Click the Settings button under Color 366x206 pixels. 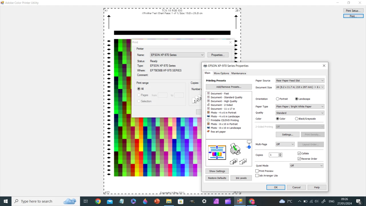pos(287,134)
